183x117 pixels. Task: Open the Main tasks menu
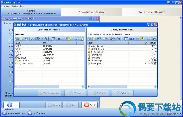tap(6, 6)
